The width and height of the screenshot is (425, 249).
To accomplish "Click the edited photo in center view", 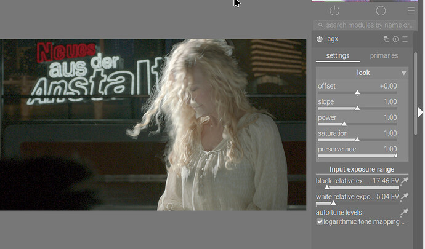I will [153, 124].
